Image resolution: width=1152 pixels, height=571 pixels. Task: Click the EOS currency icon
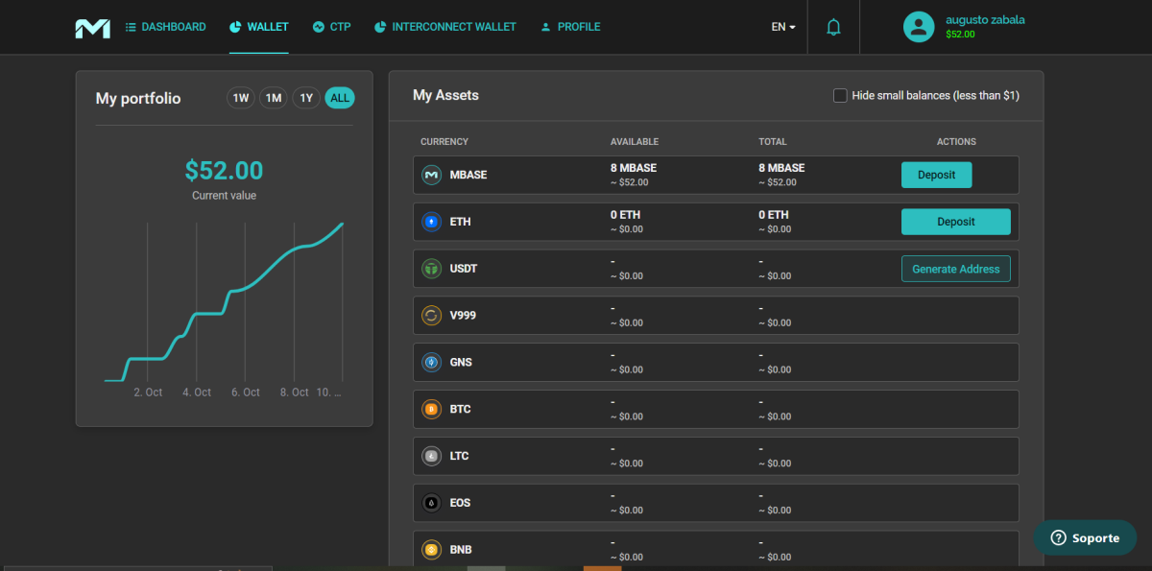click(431, 502)
